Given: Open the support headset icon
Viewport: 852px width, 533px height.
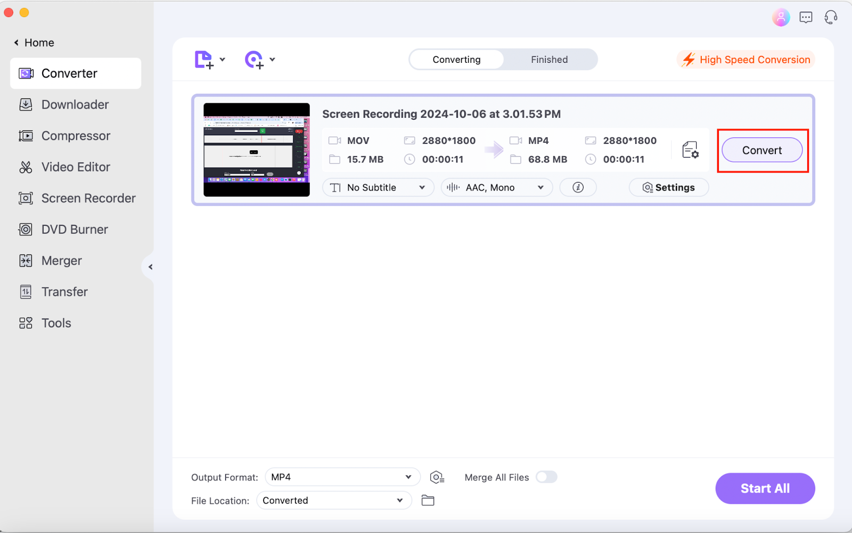Looking at the screenshot, I should click(x=831, y=18).
